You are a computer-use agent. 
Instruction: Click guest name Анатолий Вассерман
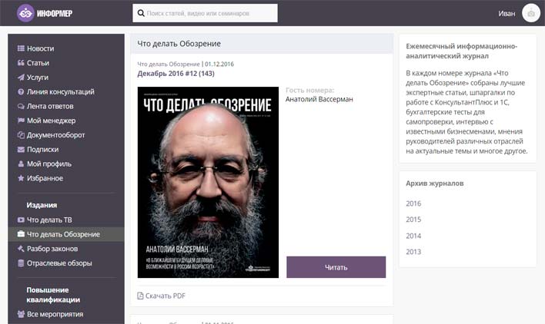pos(319,99)
